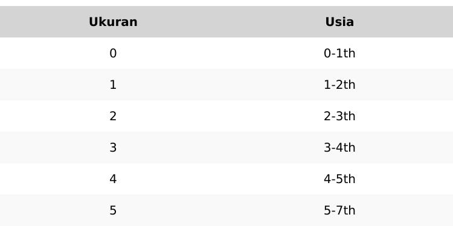Click the Usia column header
This screenshot has width=453, height=226.
(339, 22)
